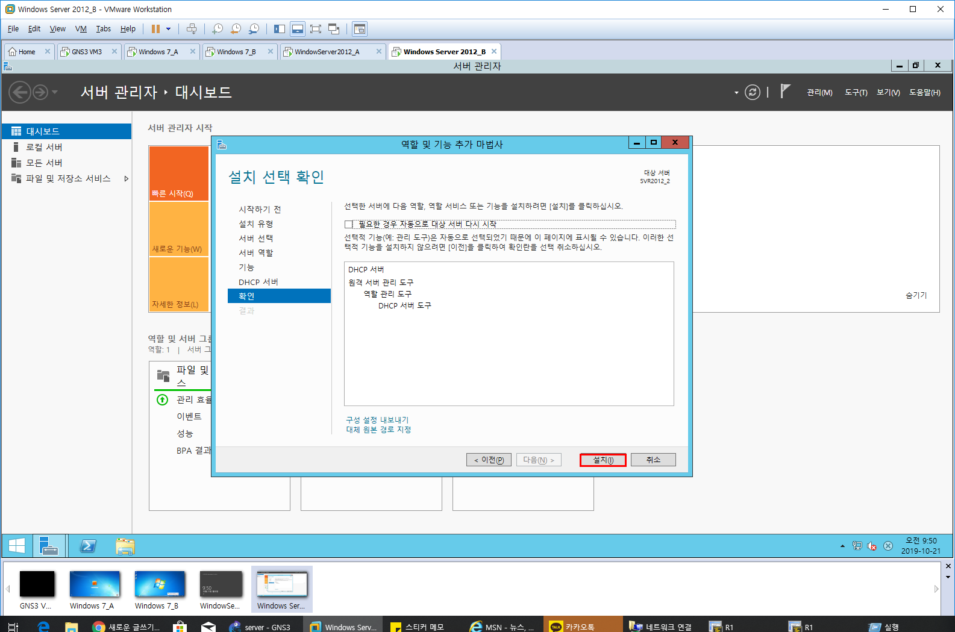Click 숨기기 in the dashboard welcome tile

coord(916,295)
